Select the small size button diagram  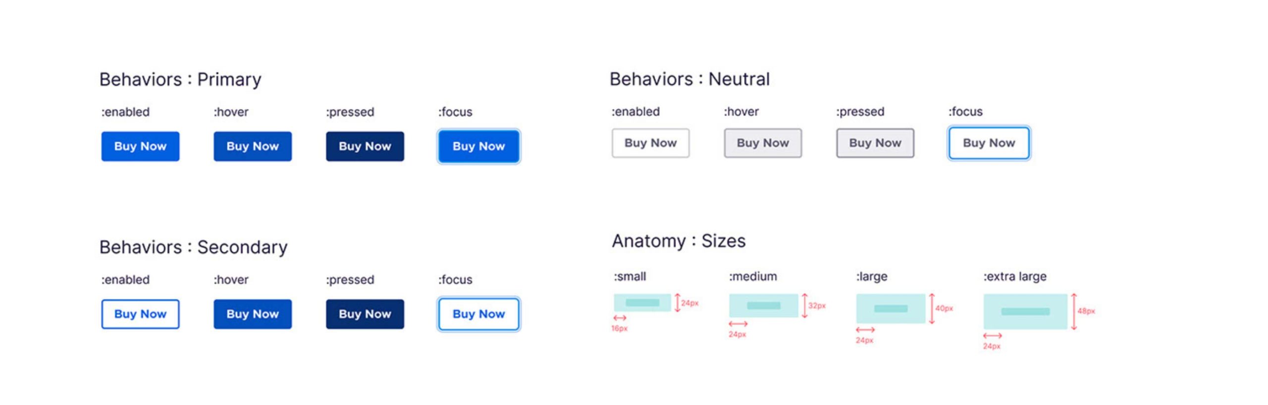[642, 303]
